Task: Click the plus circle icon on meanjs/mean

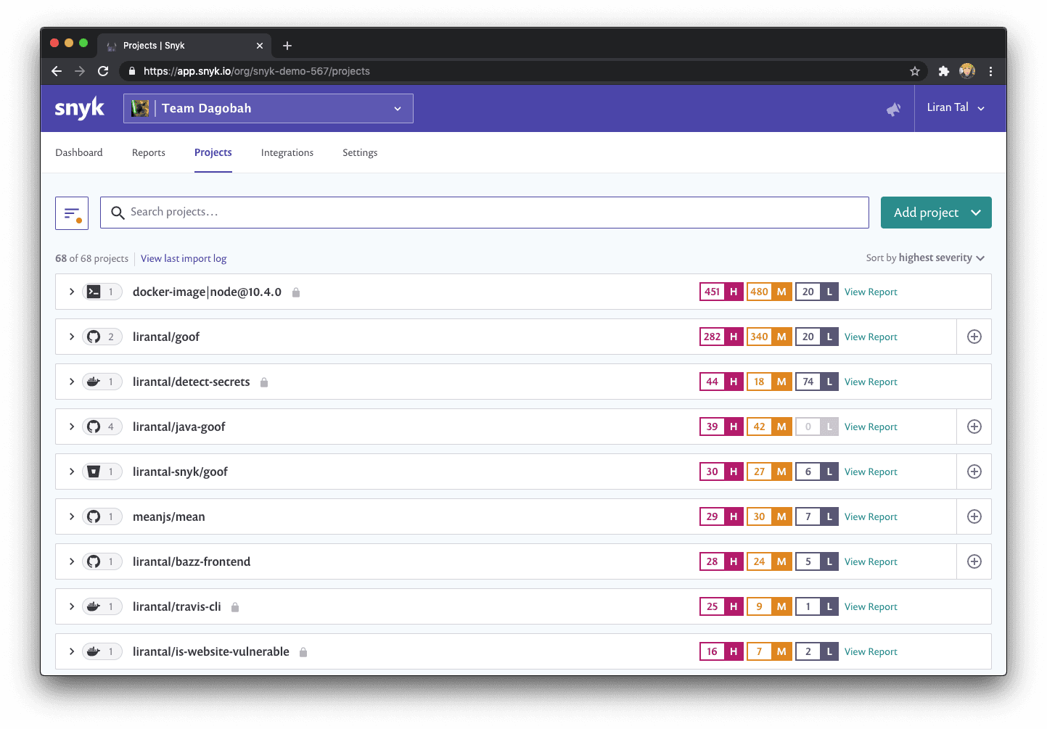Action: [974, 516]
